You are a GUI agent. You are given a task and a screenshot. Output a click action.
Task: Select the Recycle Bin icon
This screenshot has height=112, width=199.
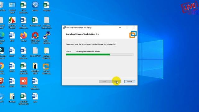coord(2,7)
